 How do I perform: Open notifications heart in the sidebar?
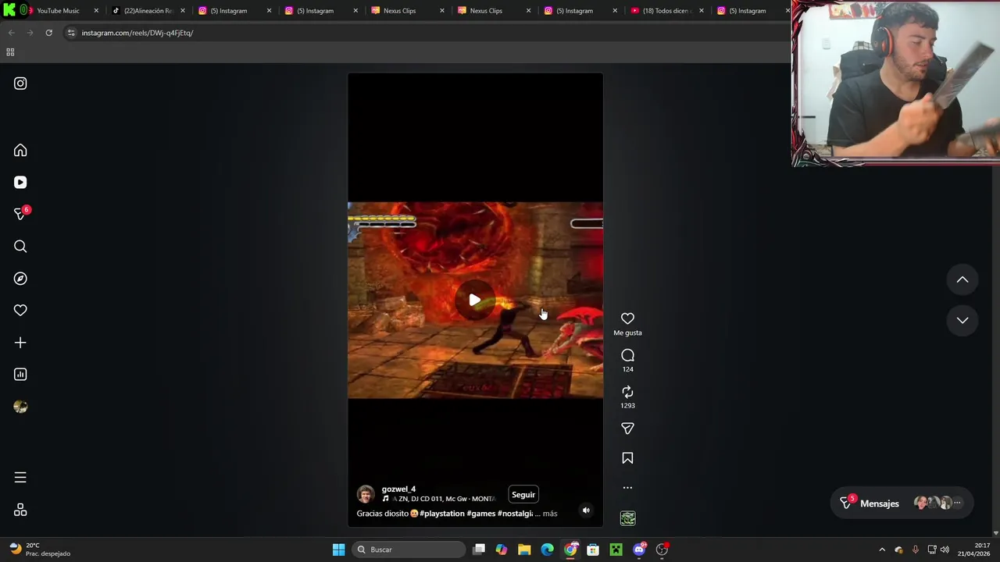coord(20,311)
